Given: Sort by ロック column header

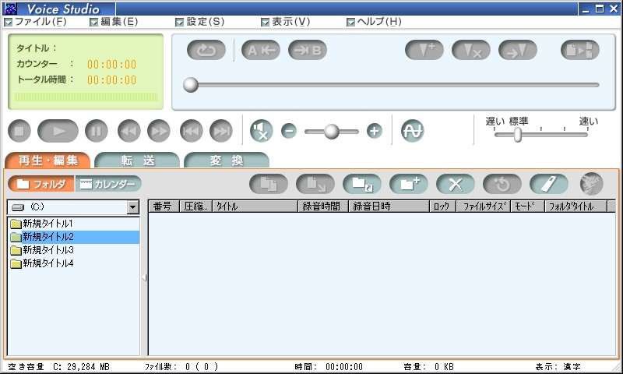Looking at the screenshot, I should (x=442, y=206).
